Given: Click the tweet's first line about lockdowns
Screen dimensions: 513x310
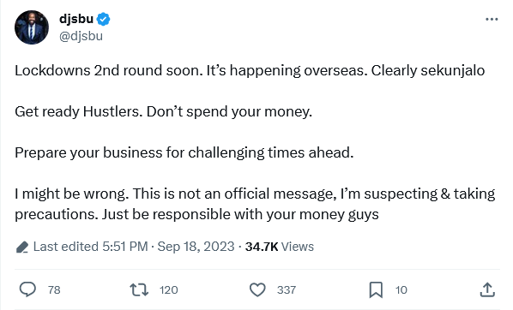Looking at the screenshot, I should (x=250, y=70).
